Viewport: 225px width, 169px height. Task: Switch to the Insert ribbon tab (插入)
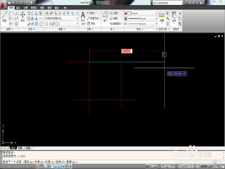pyautogui.click(x=18, y=8)
